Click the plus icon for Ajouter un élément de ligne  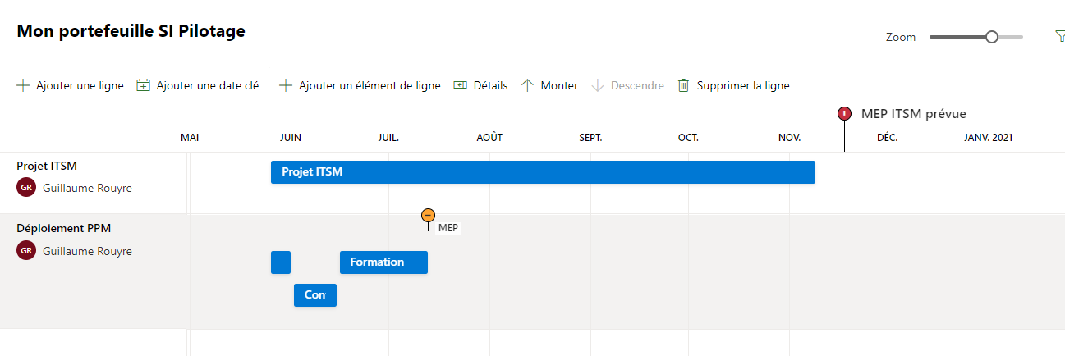pos(286,85)
